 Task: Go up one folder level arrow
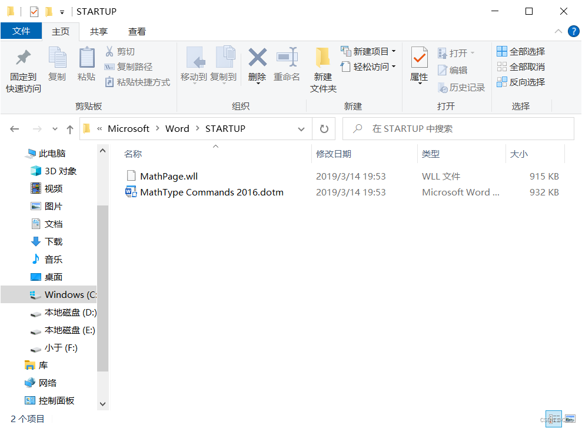tap(70, 129)
